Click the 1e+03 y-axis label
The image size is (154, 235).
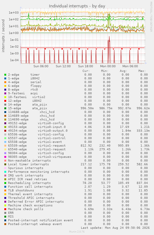click(14, 12)
